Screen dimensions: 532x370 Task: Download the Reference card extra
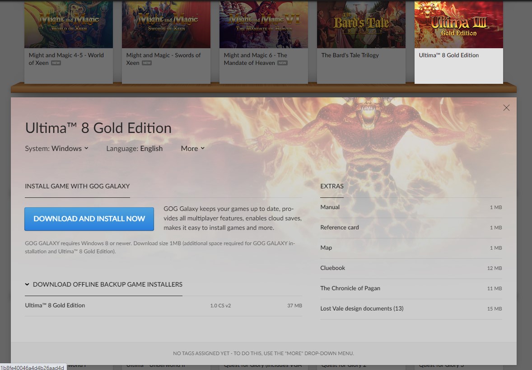[411, 228]
